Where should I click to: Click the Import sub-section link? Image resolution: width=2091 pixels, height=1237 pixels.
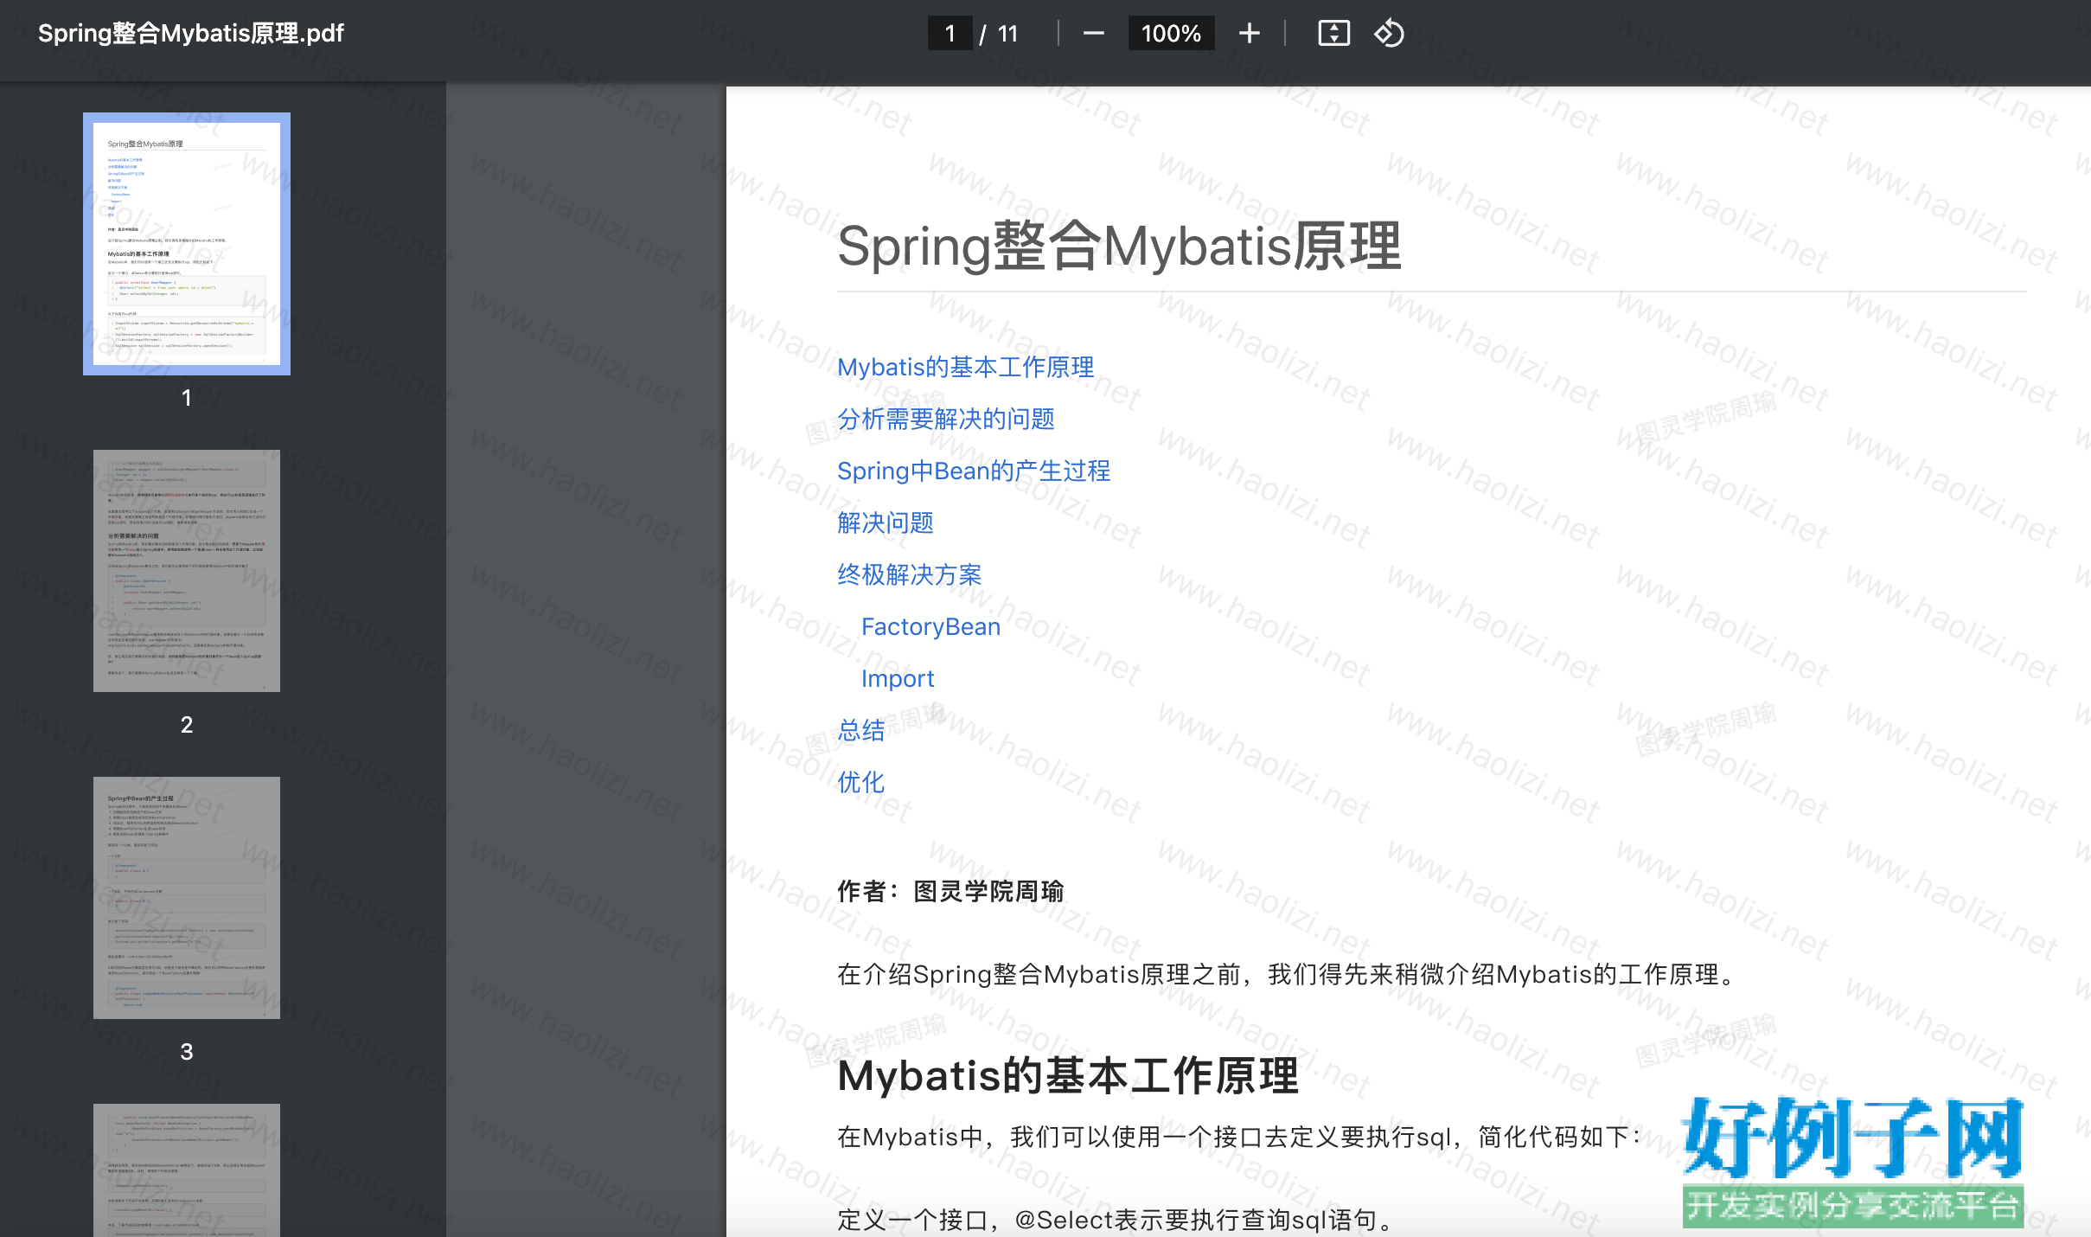898,678
